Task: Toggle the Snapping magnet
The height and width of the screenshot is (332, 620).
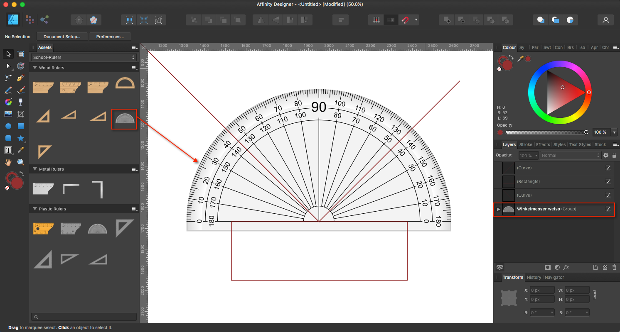Action: pos(405,20)
